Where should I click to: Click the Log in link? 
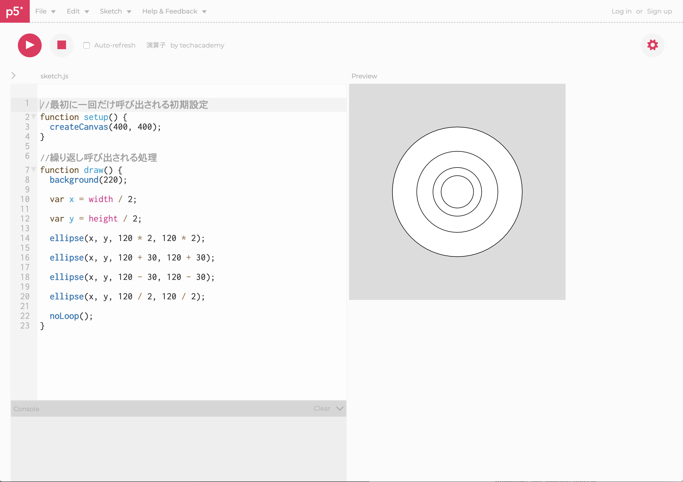coord(621,11)
